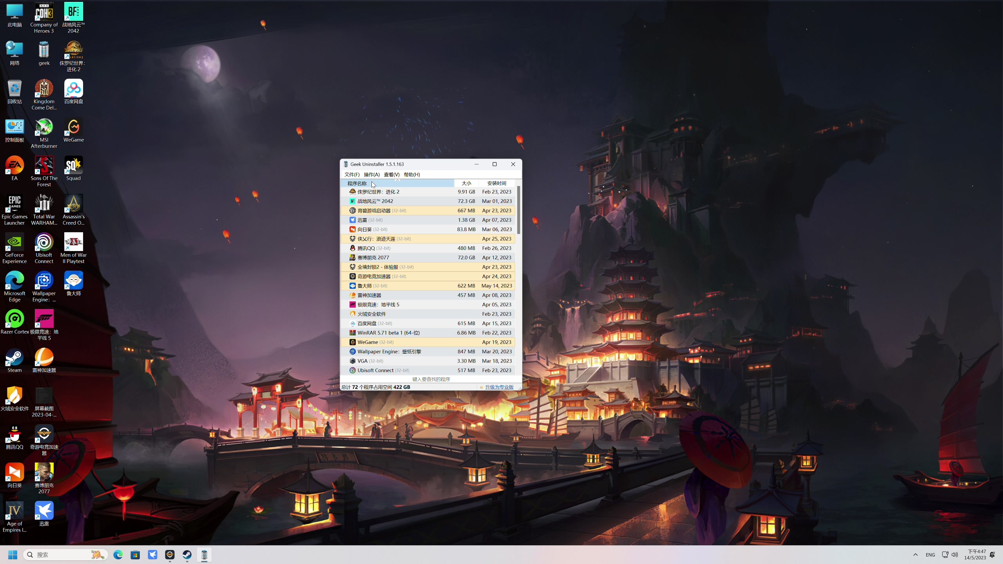This screenshot has height=564, width=1003.
Task: Open the volume control in system tray
Action: pyautogui.click(x=955, y=555)
